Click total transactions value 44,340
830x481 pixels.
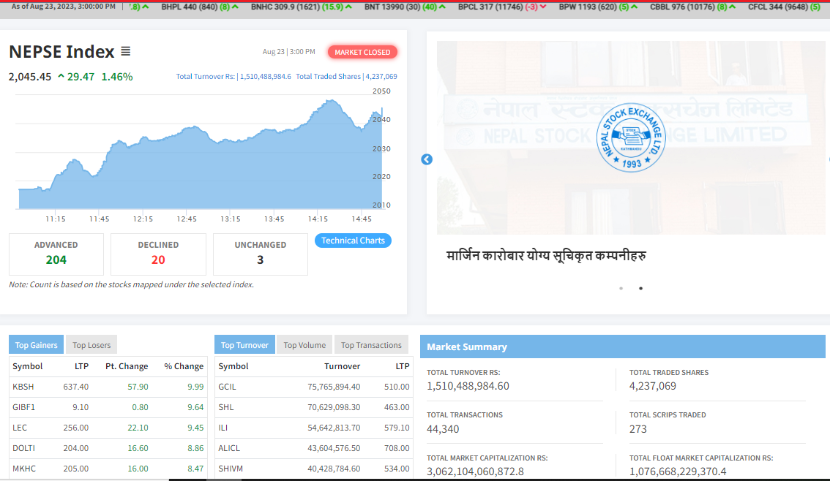443,428
